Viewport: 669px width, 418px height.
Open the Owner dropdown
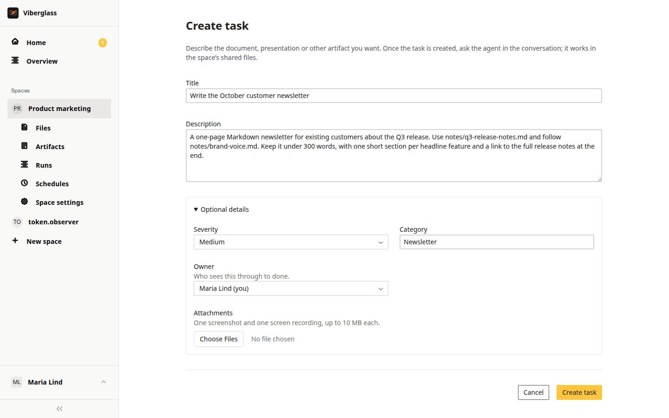(x=291, y=288)
